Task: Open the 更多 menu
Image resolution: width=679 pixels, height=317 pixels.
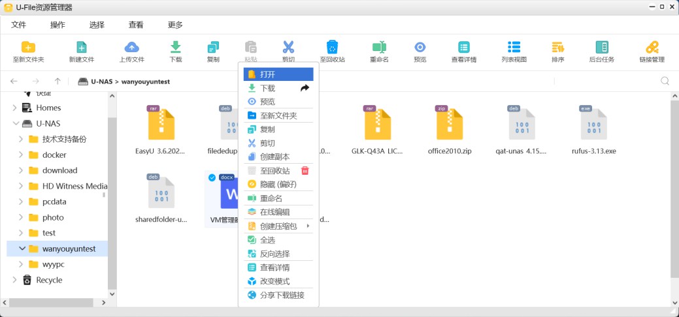Action: (x=175, y=25)
